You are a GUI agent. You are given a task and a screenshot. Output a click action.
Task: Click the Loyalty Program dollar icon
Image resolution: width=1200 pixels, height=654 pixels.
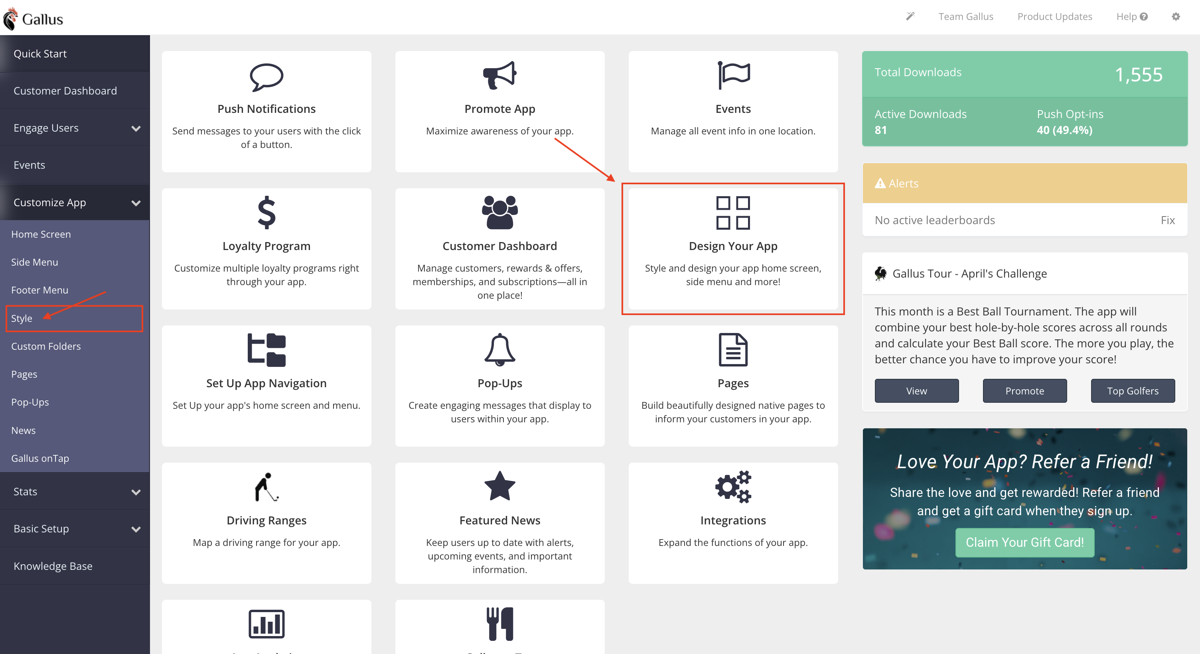[x=266, y=213]
